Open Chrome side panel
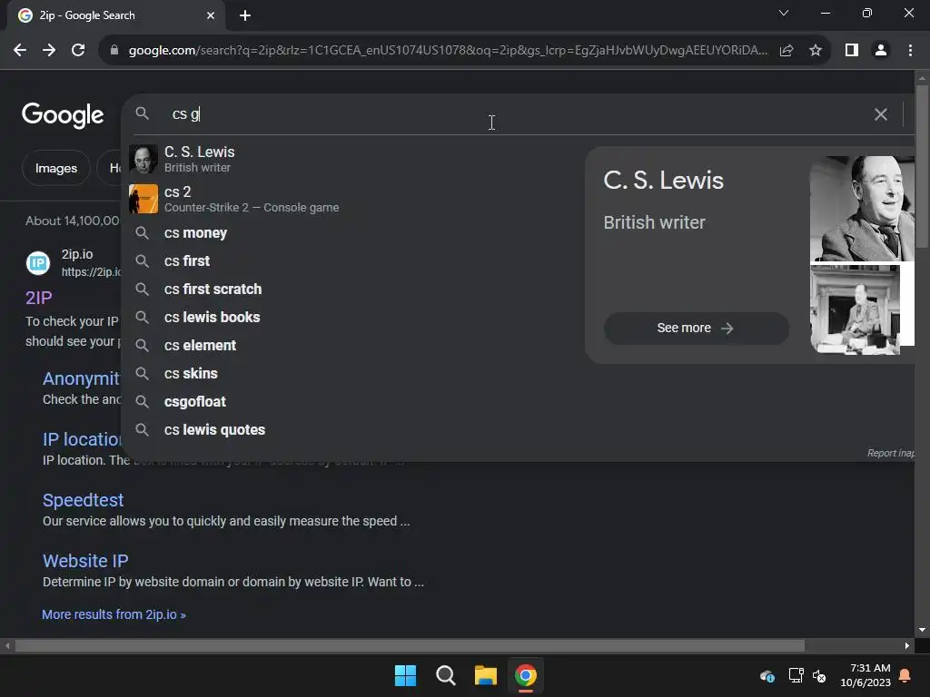Image resolution: width=930 pixels, height=697 pixels. point(852,51)
